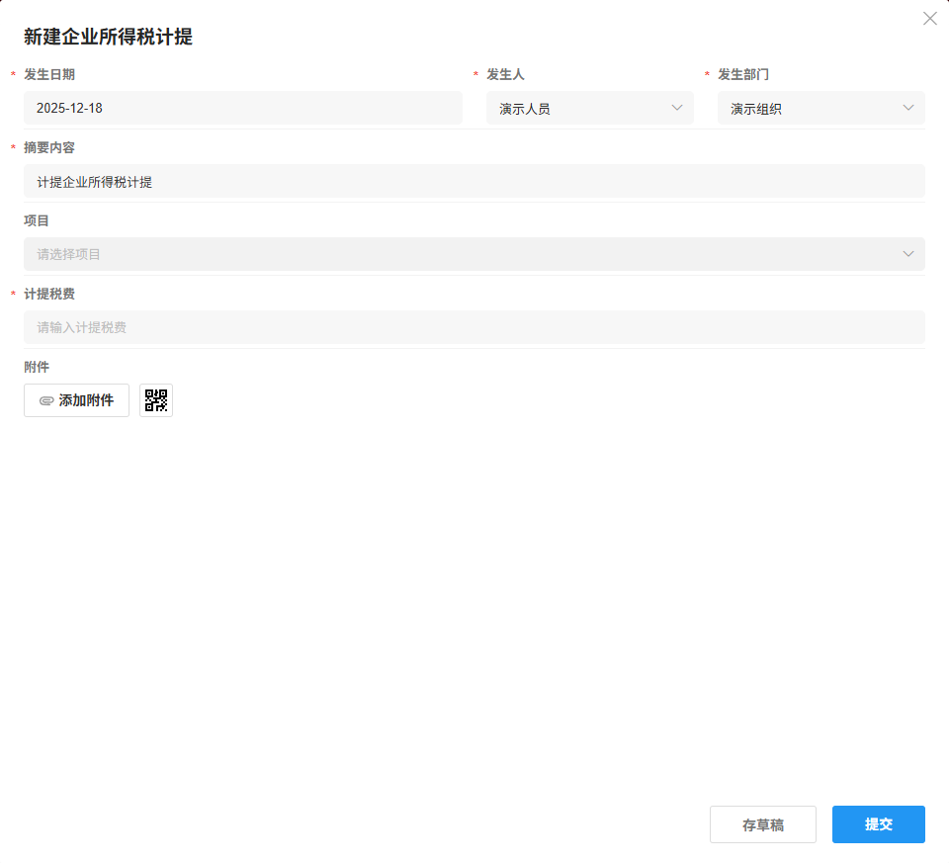This screenshot has height=863, width=949.
Task: Expand the 项目 project selection dropdown
Action: pos(474,254)
